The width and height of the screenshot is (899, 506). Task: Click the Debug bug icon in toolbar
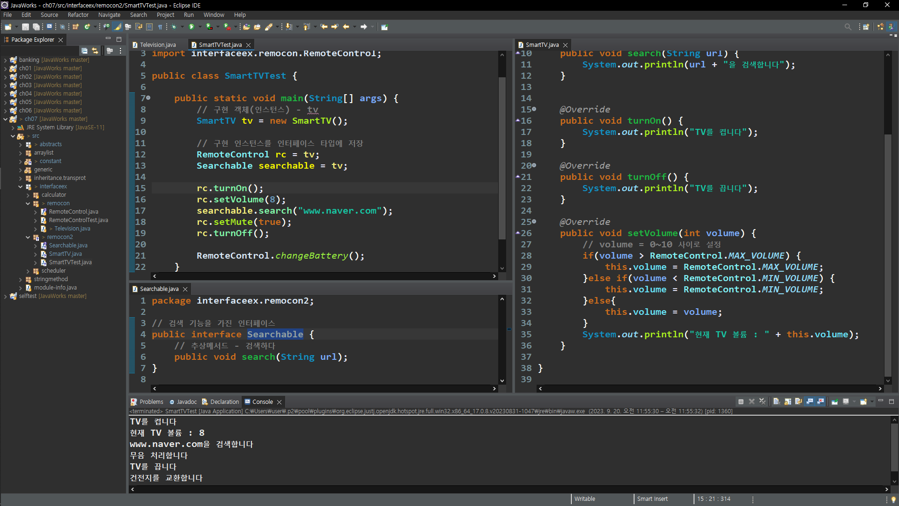point(174,27)
